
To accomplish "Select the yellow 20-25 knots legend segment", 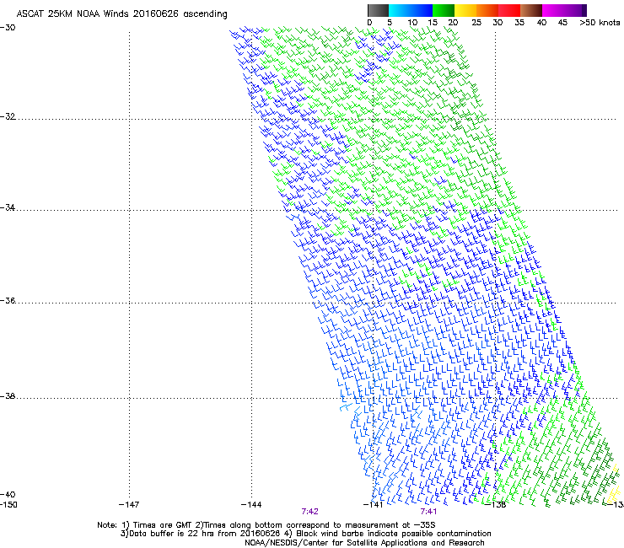I will point(465,10).
